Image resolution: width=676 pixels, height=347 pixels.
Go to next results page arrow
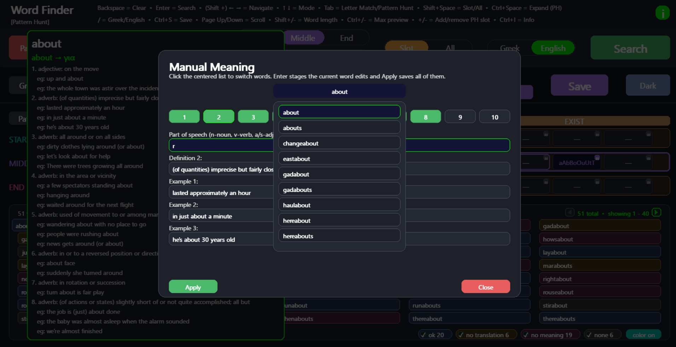coord(656,212)
